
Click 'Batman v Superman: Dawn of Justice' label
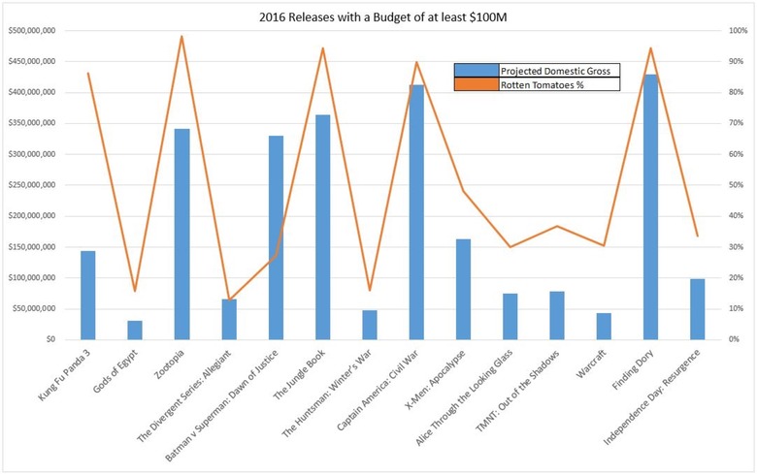[221, 405]
